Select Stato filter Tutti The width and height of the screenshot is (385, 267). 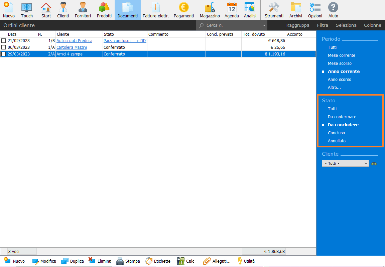click(x=332, y=109)
